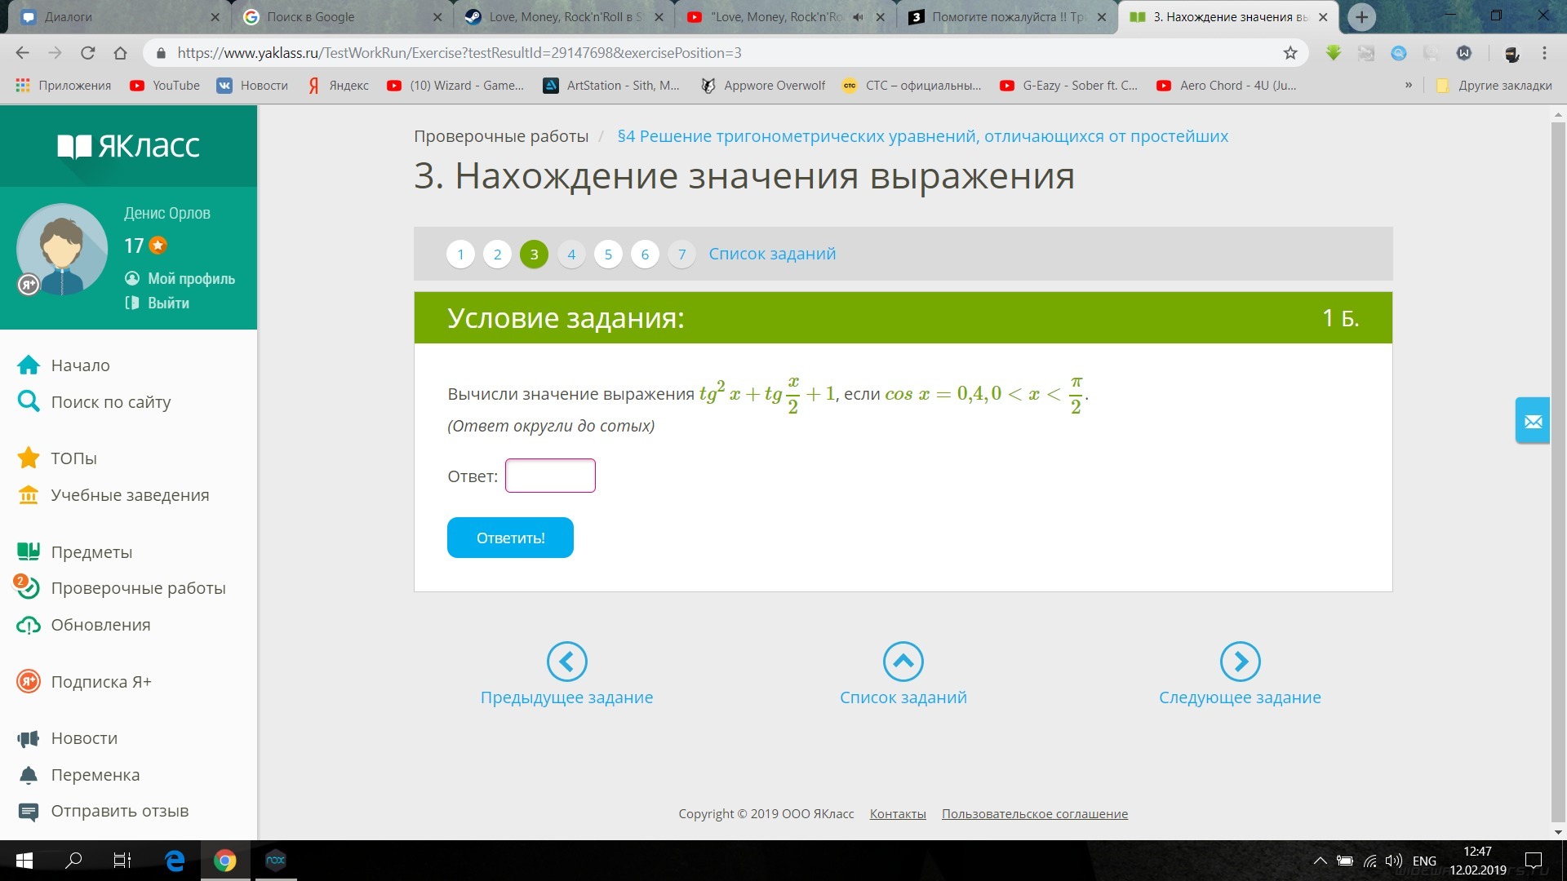Image resolution: width=1567 pixels, height=881 pixels.
Task: Click the Поиск по сайту magnifier icon
Action: coord(29,401)
